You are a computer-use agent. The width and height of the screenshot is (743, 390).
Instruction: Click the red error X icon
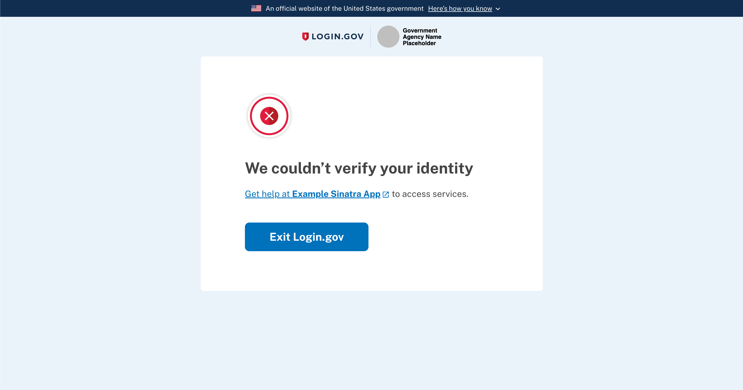(x=269, y=116)
